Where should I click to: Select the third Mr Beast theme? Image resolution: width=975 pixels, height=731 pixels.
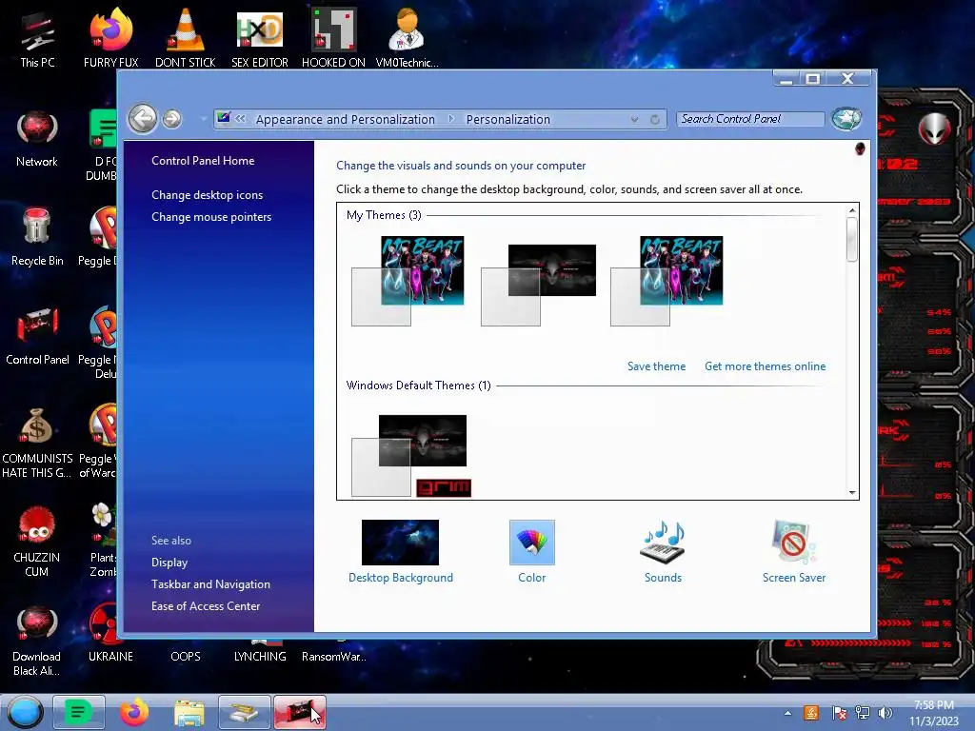[667, 281]
